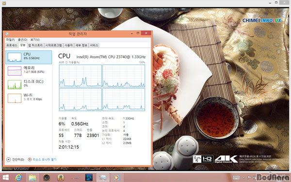The image size is (291, 182).
Task: Show hidden tray icons arrow
Action: click(244, 178)
